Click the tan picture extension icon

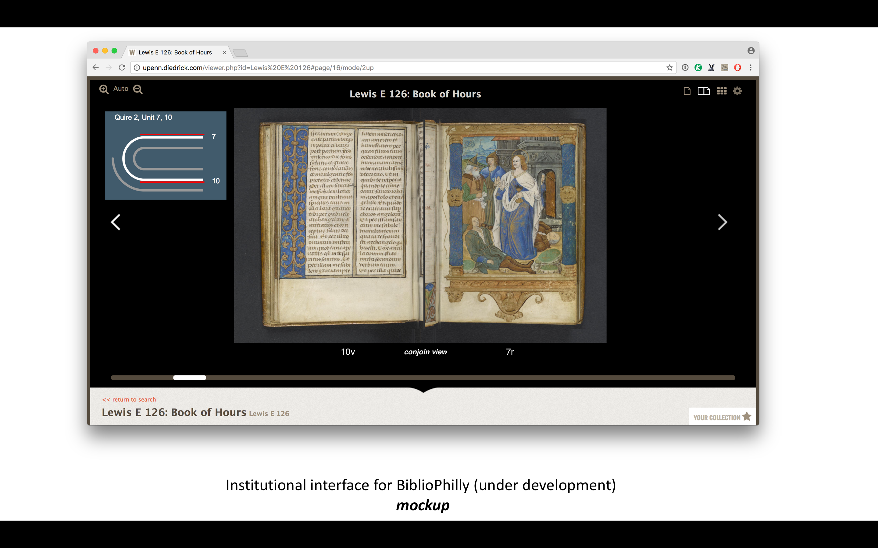point(724,67)
